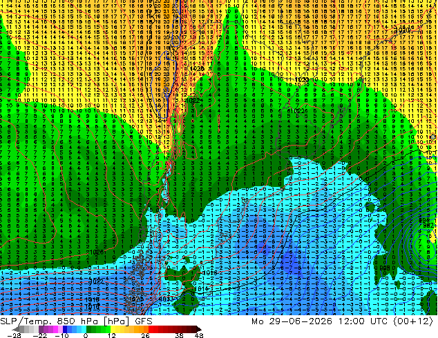Click the -22 value on the color scale
438x338 pixels.
pyautogui.click(x=39, y=335)
